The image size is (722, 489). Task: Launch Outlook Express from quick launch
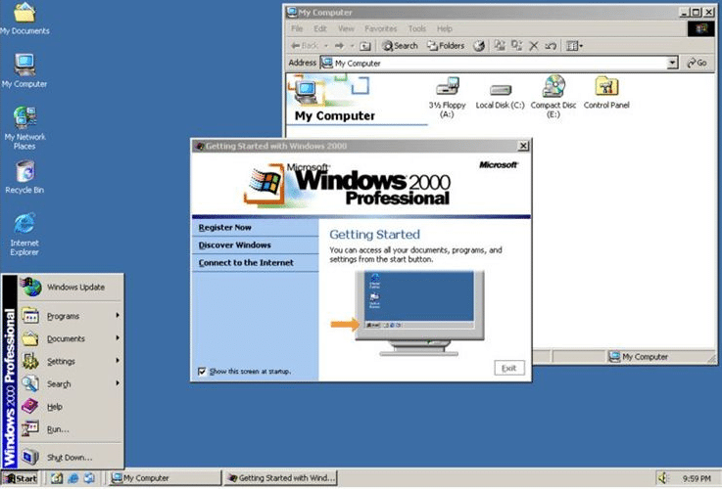[89, 478]
